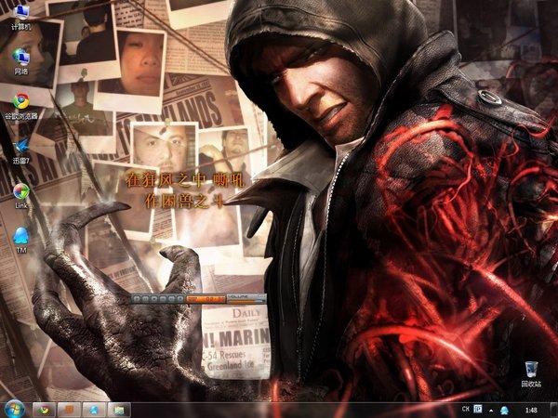Viewport: 558px width, 418px height.
Task: Click the CK language indicator in tray
Action: pos(466,409)
